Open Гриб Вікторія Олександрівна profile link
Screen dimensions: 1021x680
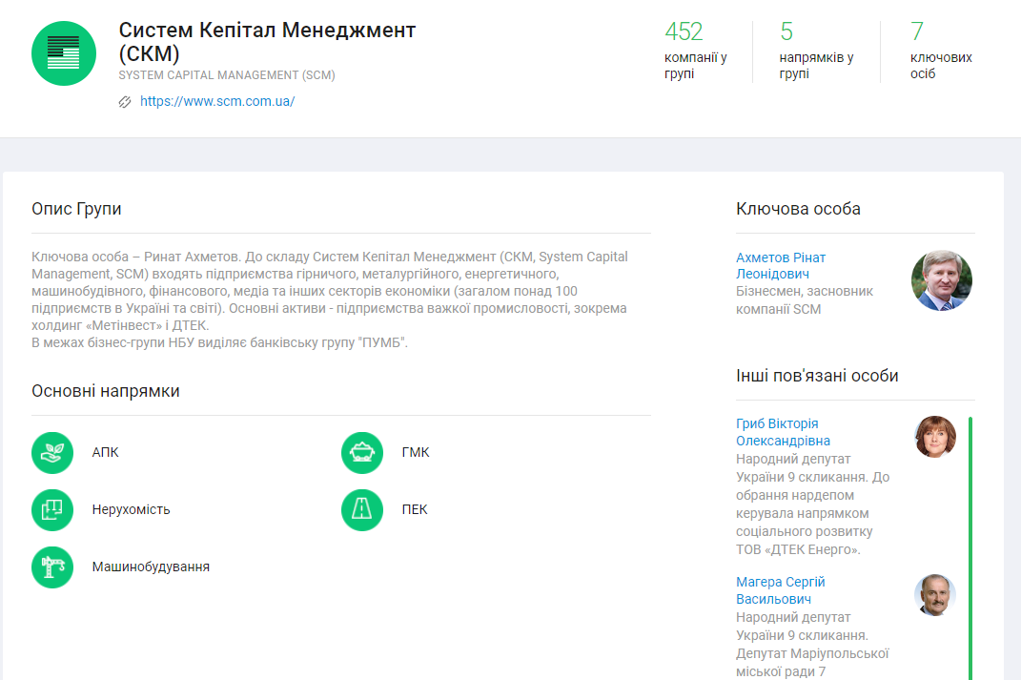pos(783,432)
